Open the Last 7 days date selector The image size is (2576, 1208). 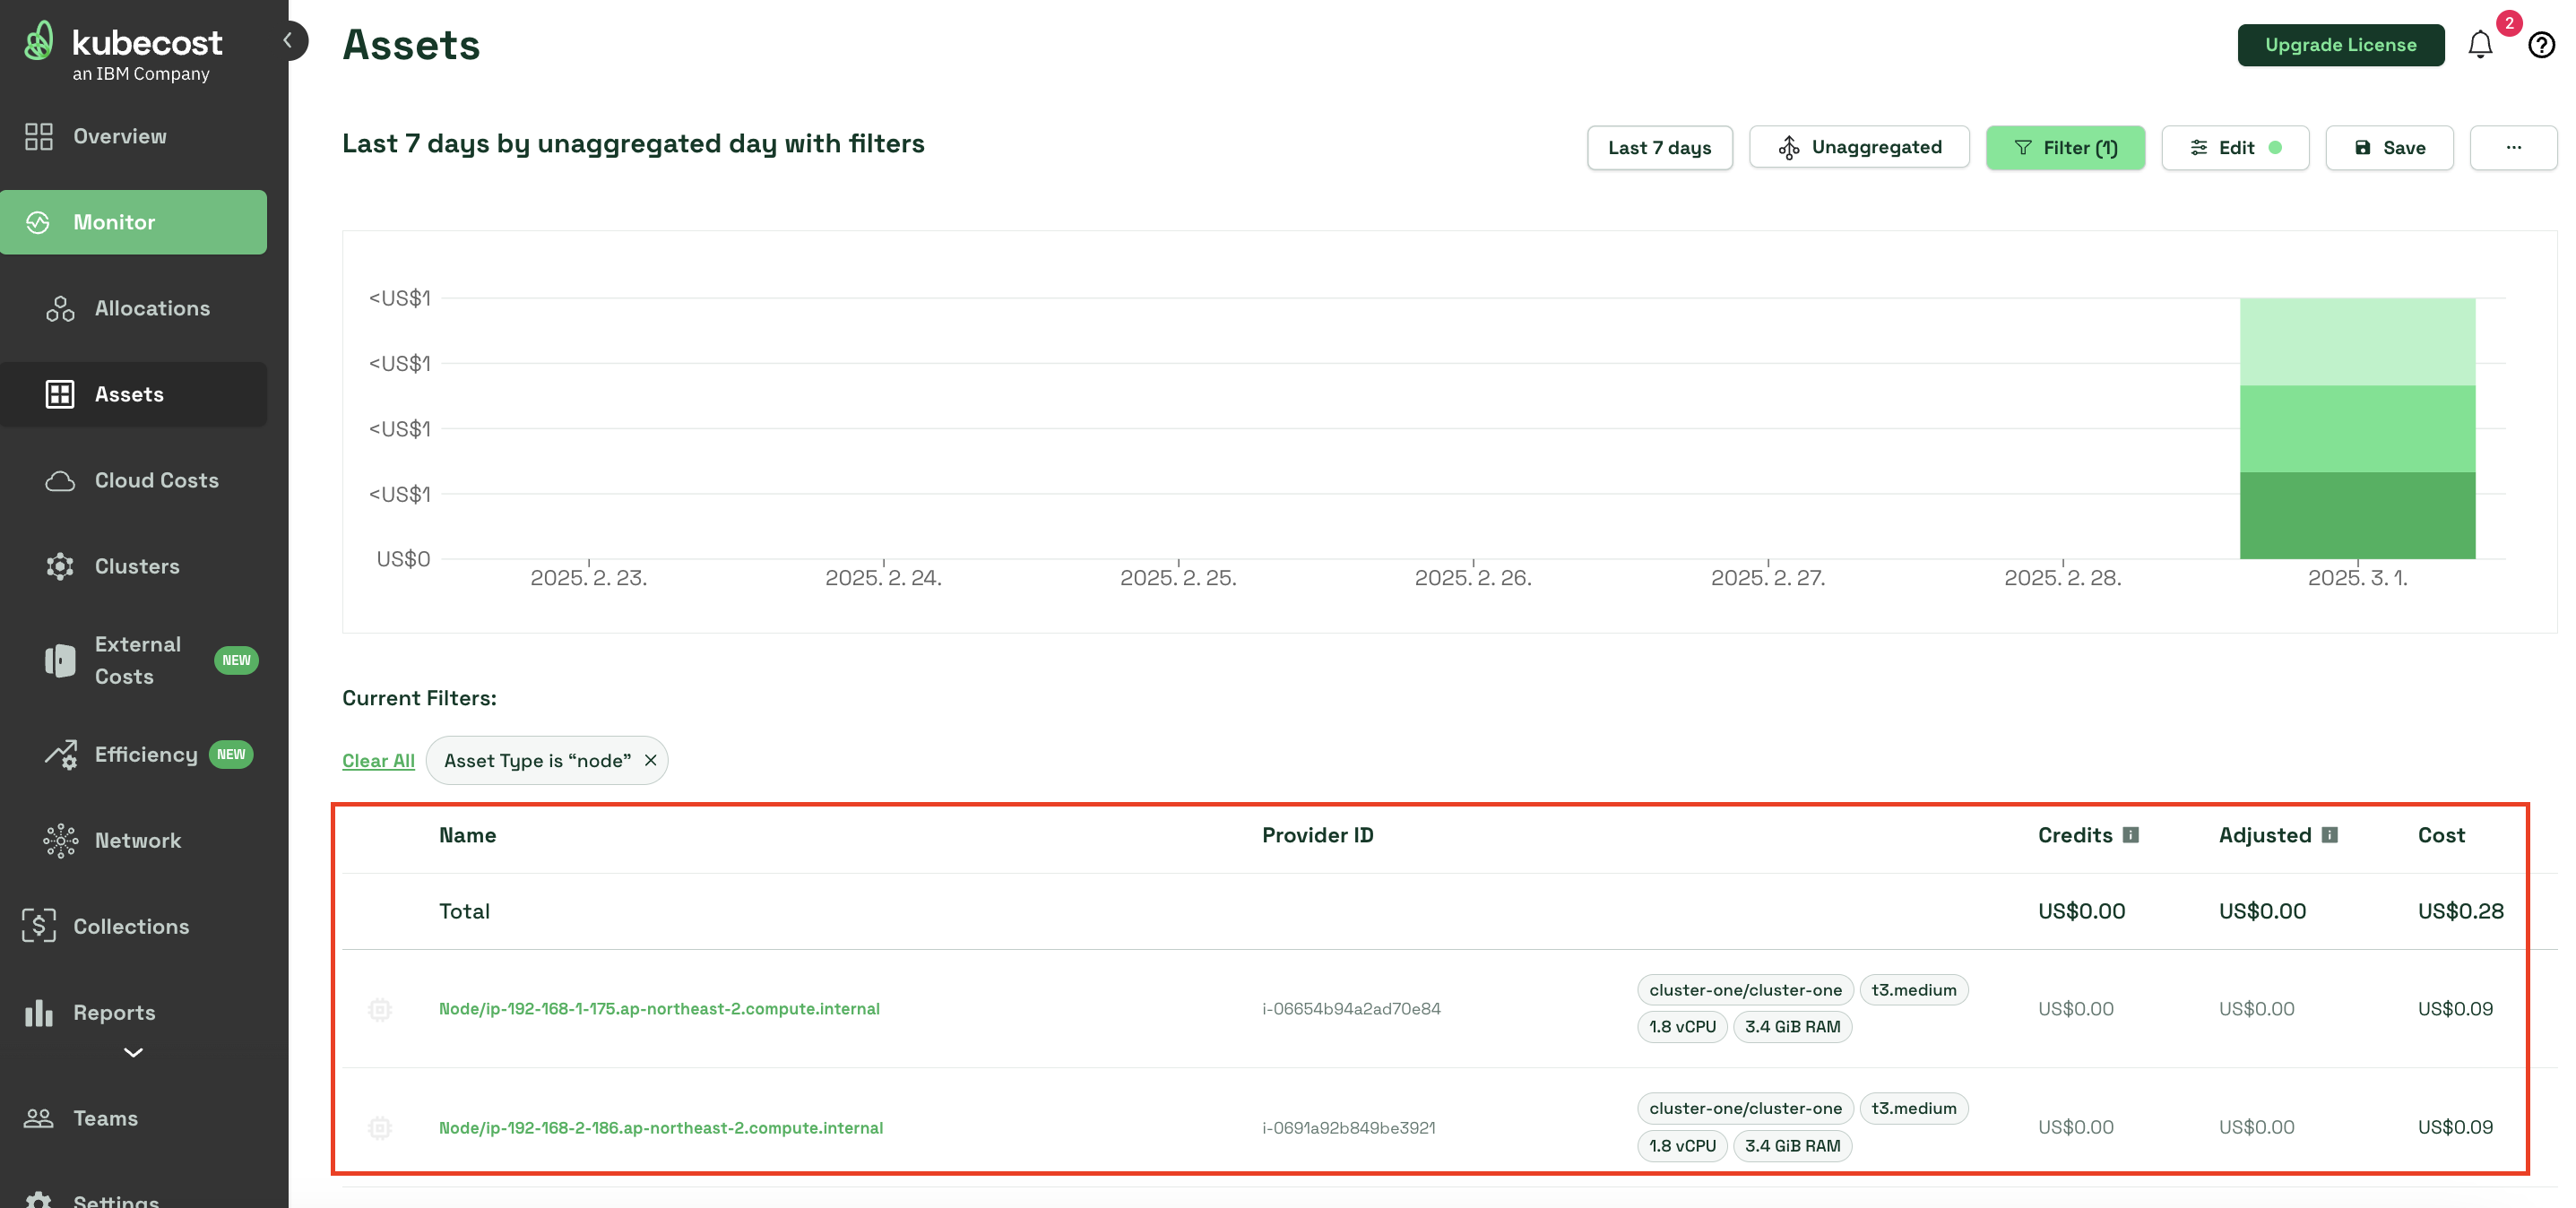[1659, 148]
